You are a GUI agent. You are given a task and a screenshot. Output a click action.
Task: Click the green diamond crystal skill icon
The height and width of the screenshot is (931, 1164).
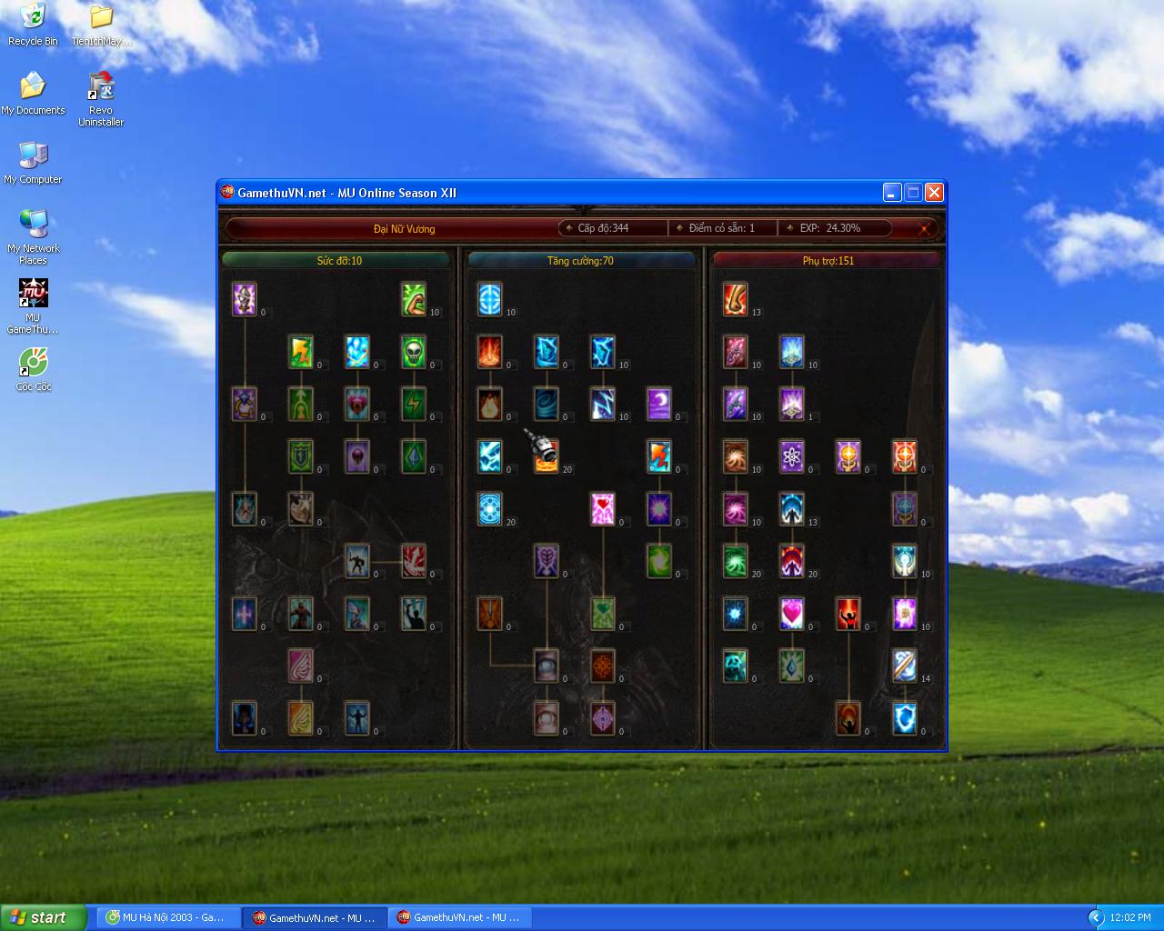[x=414, y=455]
